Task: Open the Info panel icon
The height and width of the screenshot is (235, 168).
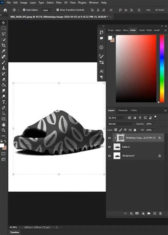Action: tap(101, 47)
